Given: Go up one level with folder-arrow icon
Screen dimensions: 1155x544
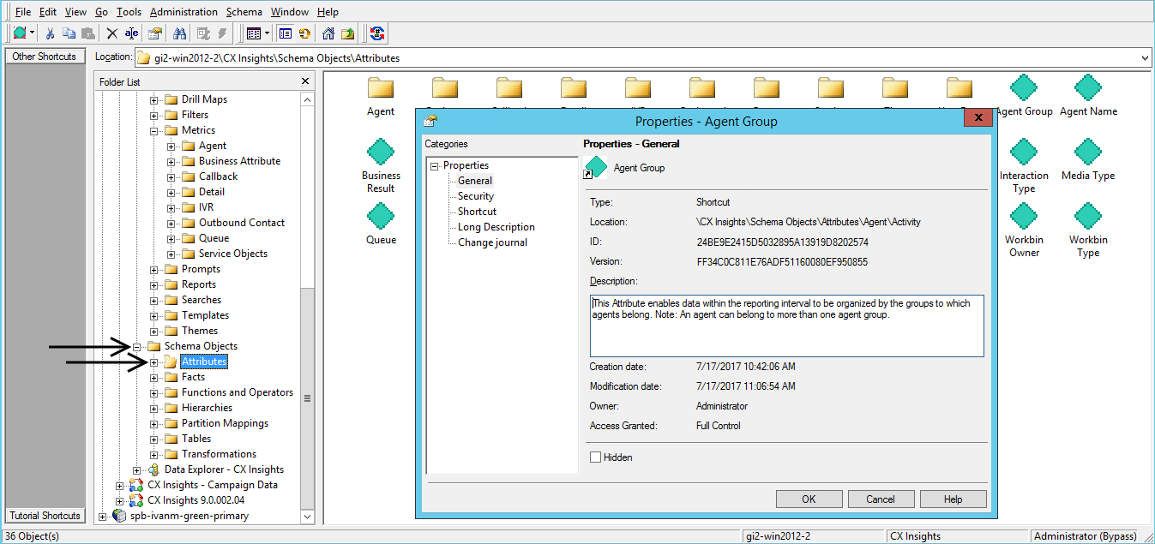Looking at the screenshot, I should coord(347,33).
